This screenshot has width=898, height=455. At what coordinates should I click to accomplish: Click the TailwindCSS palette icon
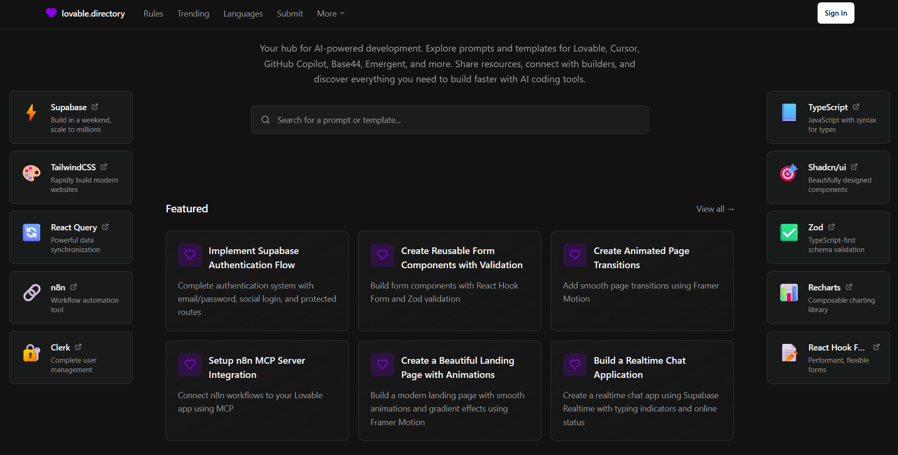tap(32, 173)
